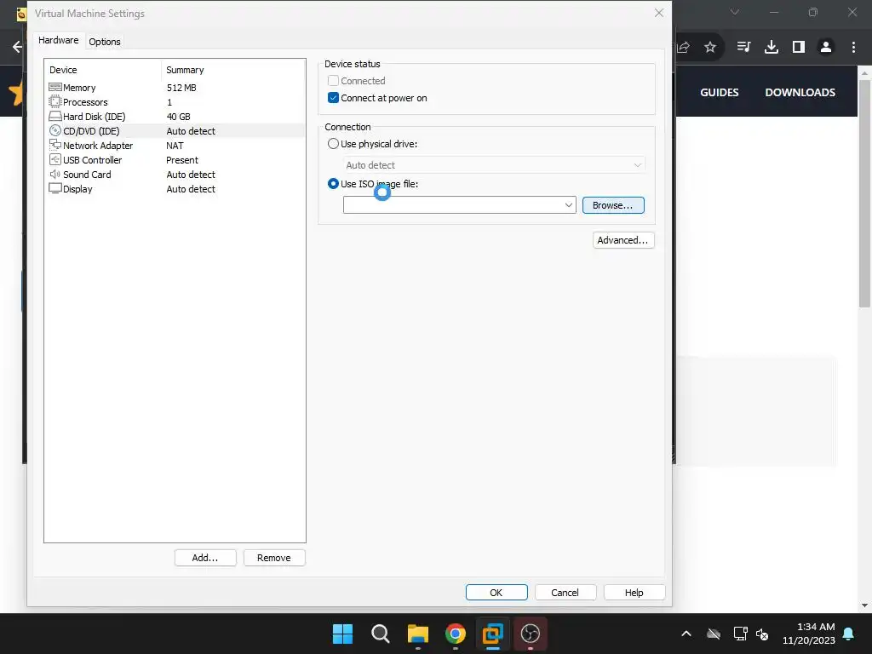
Task: Open Google Chrome from taskbar
Action: point(456,634)
